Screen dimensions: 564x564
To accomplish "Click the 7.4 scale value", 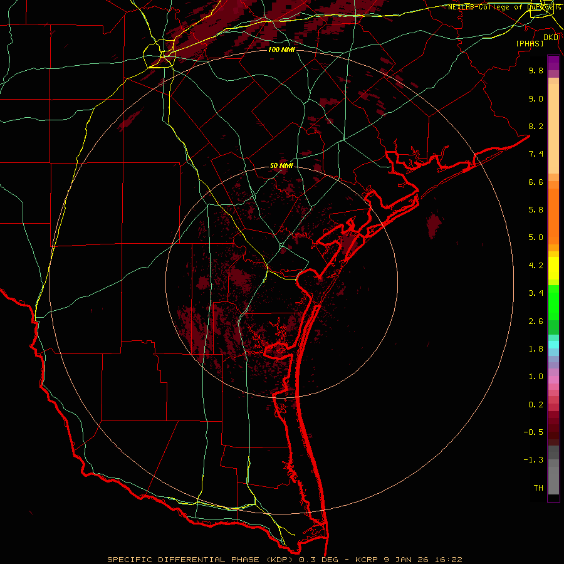I will click(536, 154).
